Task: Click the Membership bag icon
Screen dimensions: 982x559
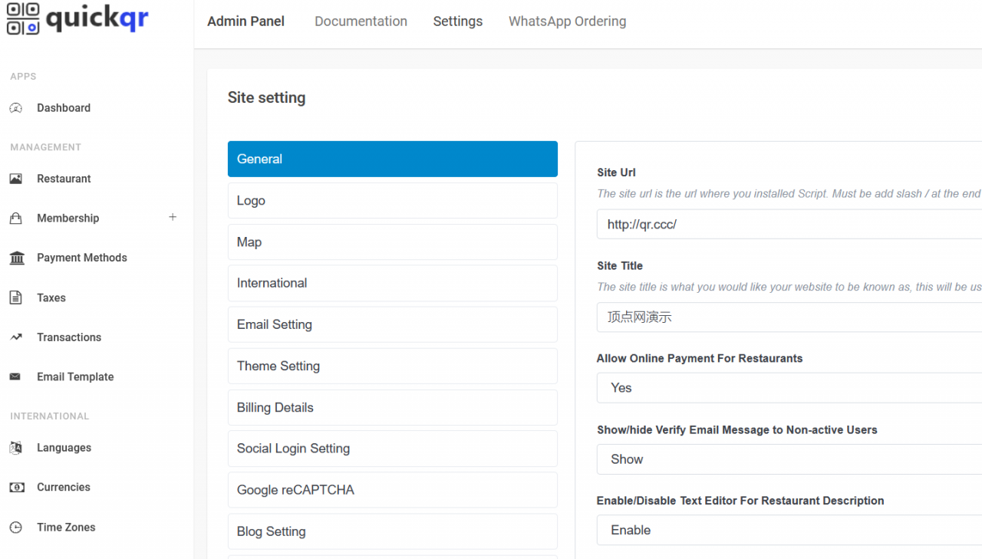Action: 16,219
